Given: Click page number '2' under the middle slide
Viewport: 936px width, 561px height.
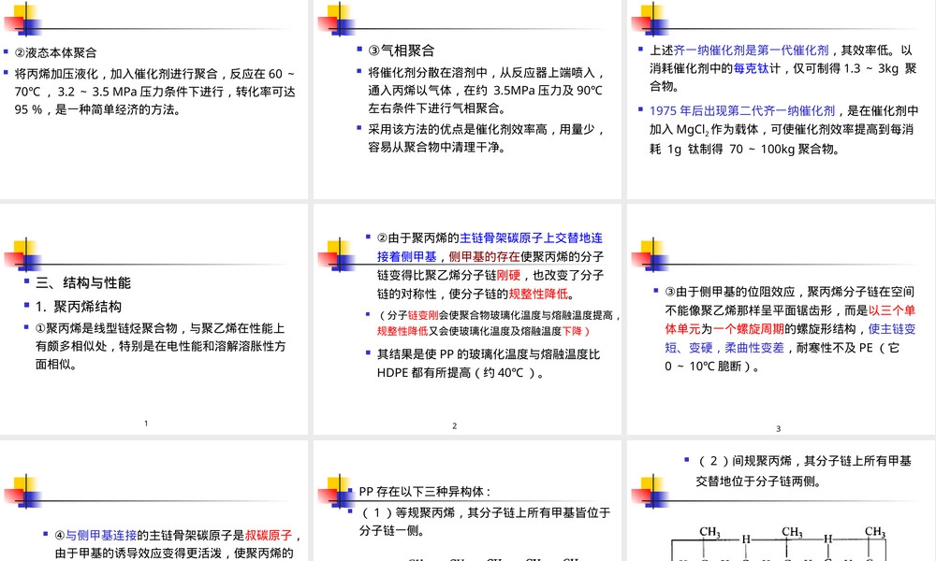Looking at the screenshot, I should pos(454,425).
